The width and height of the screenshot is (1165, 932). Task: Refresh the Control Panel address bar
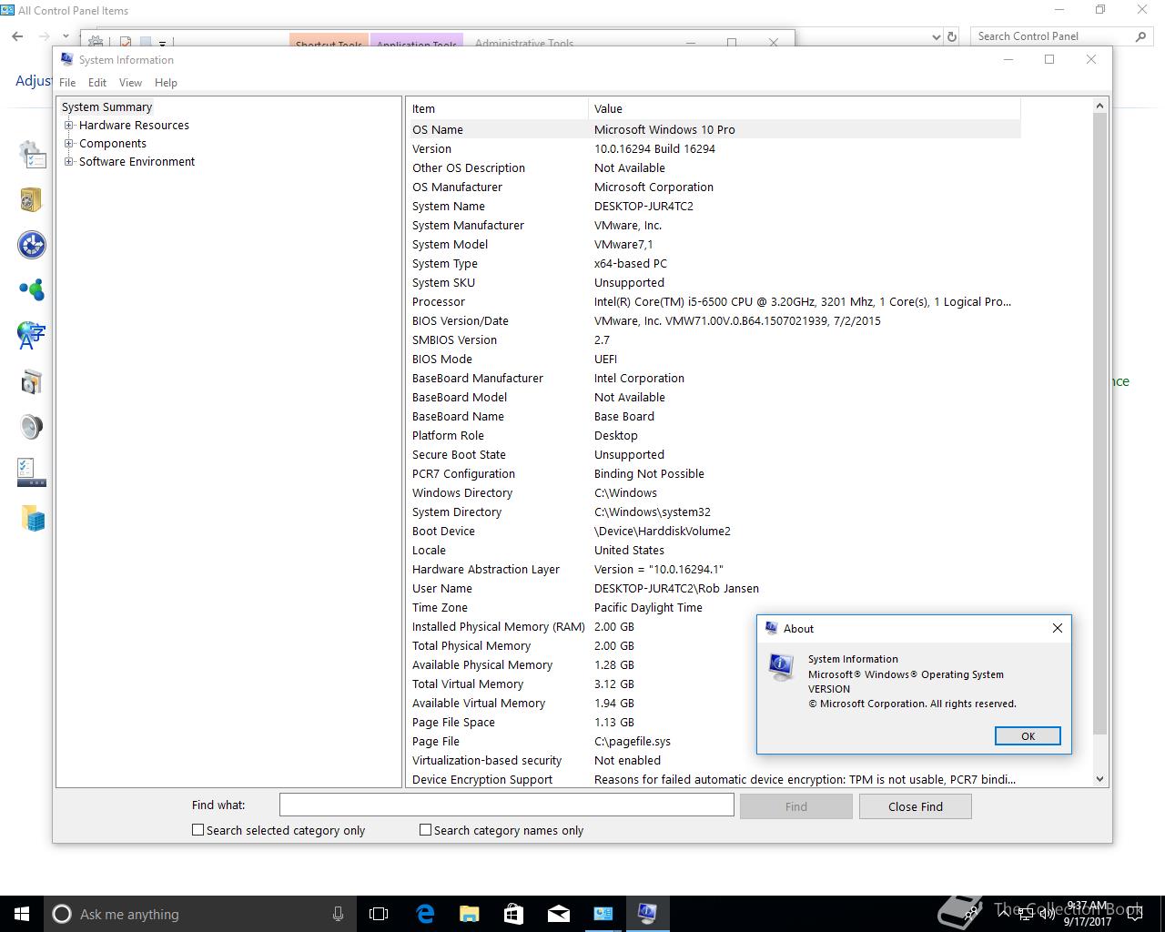[952, 36]
